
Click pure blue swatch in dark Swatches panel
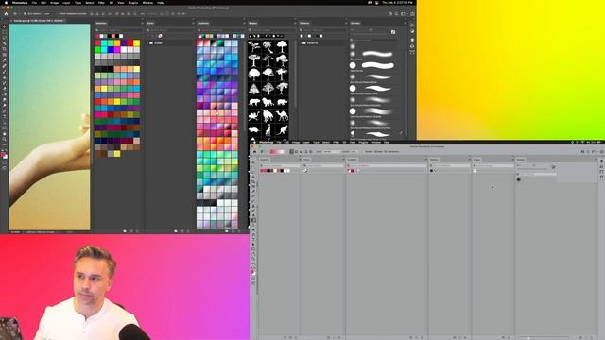pyautogui.click(x=111, y=50)
